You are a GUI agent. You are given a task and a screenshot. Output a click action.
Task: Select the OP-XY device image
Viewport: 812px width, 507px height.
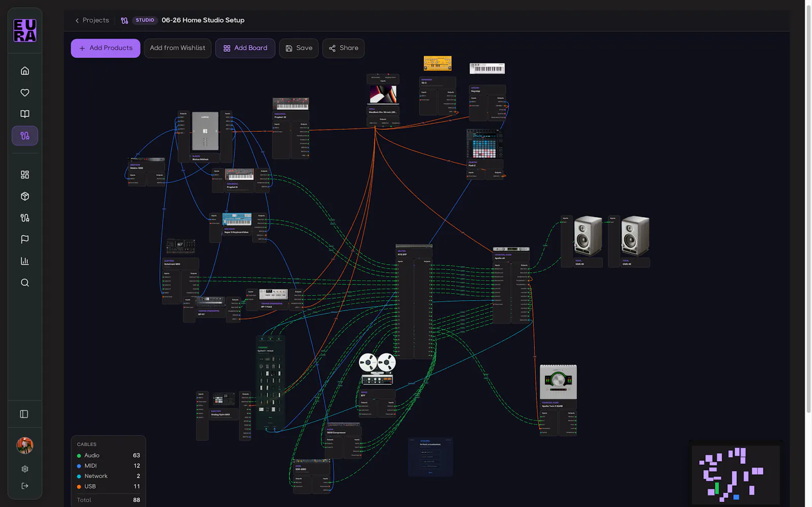211,302
